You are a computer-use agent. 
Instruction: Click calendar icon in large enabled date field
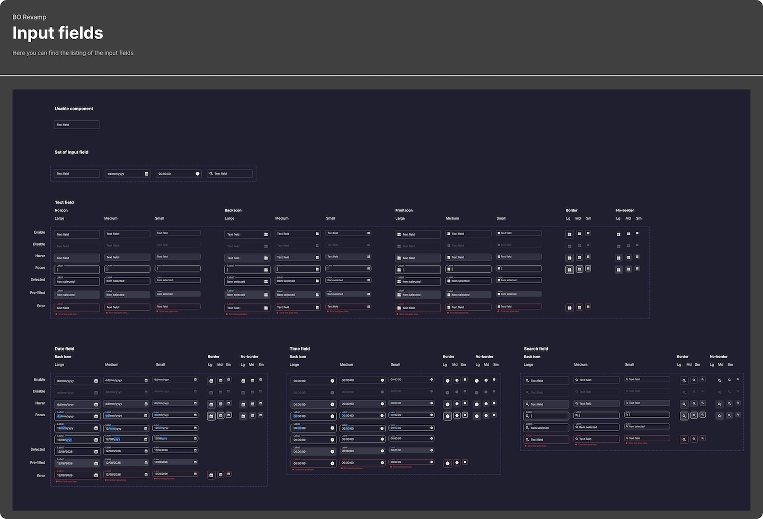pyautogui.click(x=96, y=381)
